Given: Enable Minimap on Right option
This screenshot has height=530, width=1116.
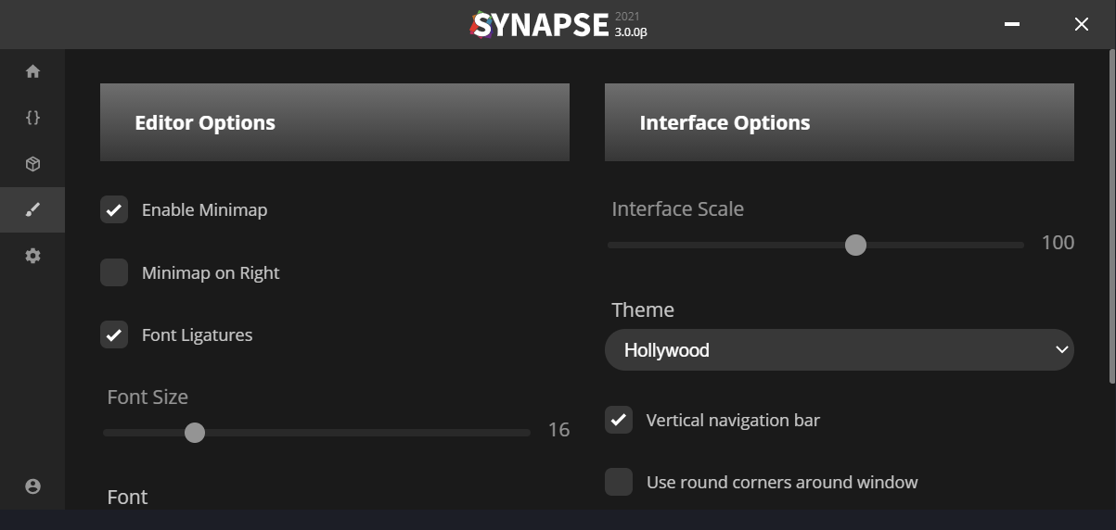Looking at the screenshot, I should tap(114, 273).
